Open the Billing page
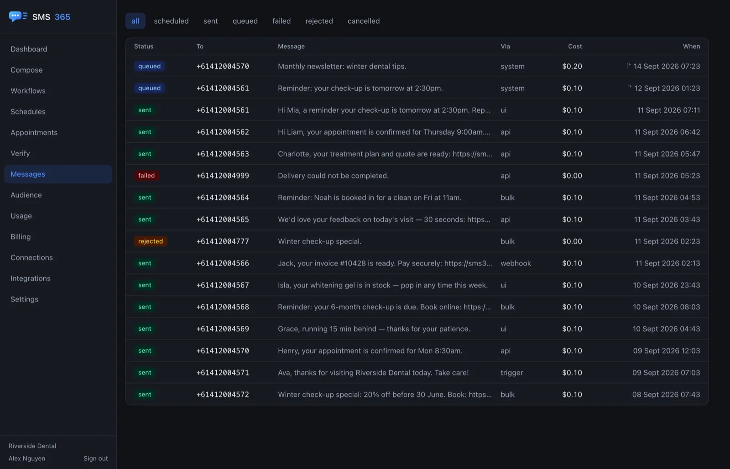The image size is (730, 469). coord(58,237)
